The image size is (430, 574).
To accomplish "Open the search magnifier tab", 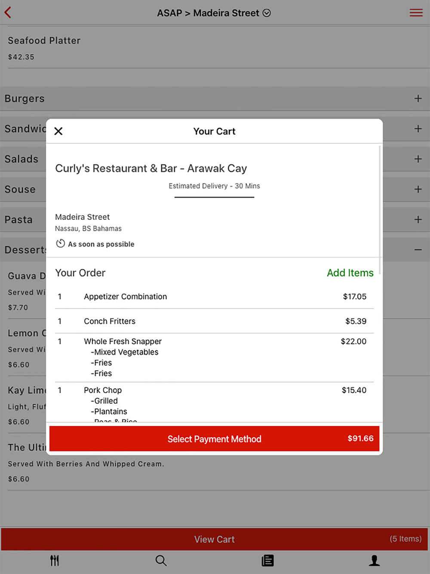I will click(x=161, y=560).
